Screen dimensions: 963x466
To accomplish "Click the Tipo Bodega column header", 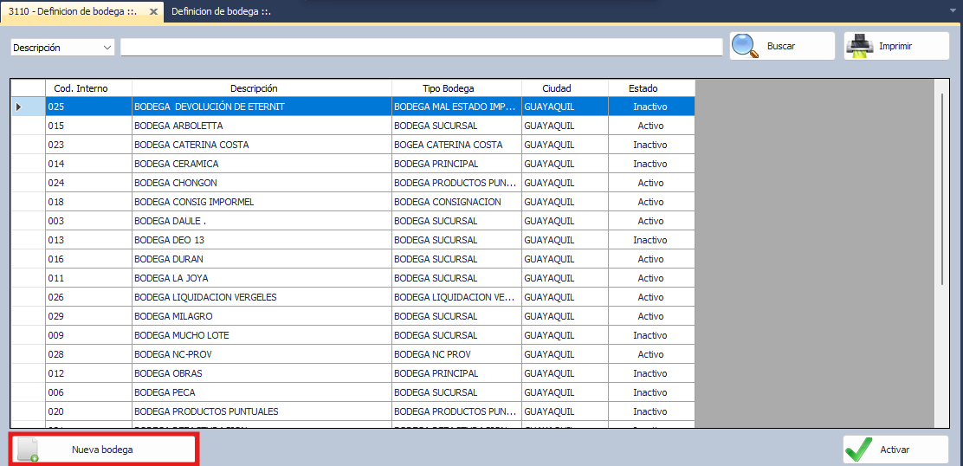I will (x=456, y=88).
